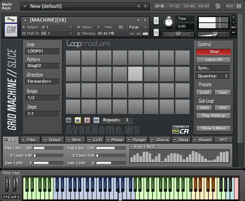Open the Direction Forwards selector

click(42, 82)
